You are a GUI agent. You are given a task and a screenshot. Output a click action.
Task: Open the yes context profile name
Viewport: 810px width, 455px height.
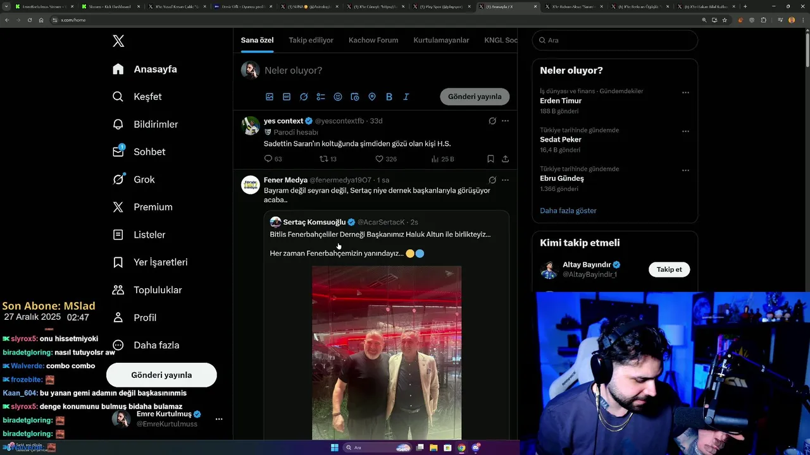pos(283,121)
